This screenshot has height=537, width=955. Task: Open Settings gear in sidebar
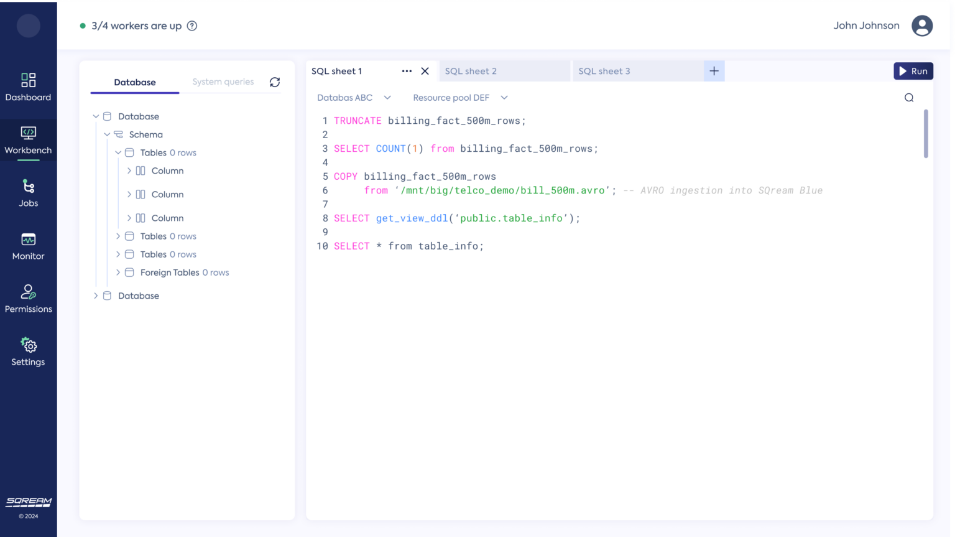point(28,352)
